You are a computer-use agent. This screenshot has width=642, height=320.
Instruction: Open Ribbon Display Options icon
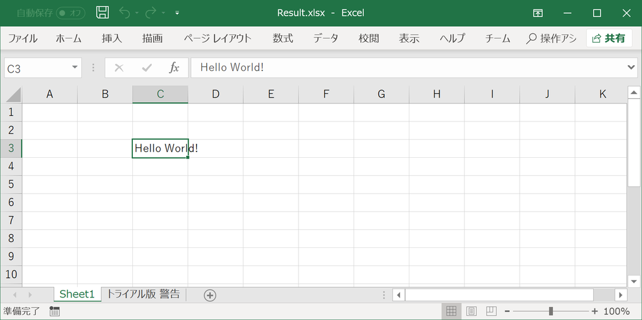pyautogui.click(x=537, y=13)
